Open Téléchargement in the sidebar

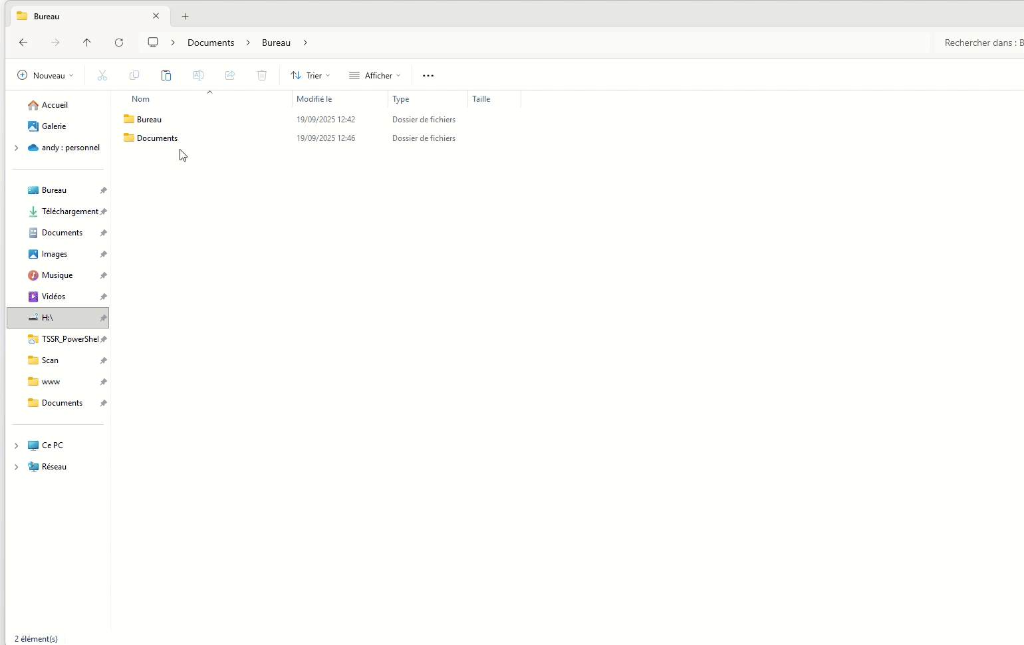[69, 211]
